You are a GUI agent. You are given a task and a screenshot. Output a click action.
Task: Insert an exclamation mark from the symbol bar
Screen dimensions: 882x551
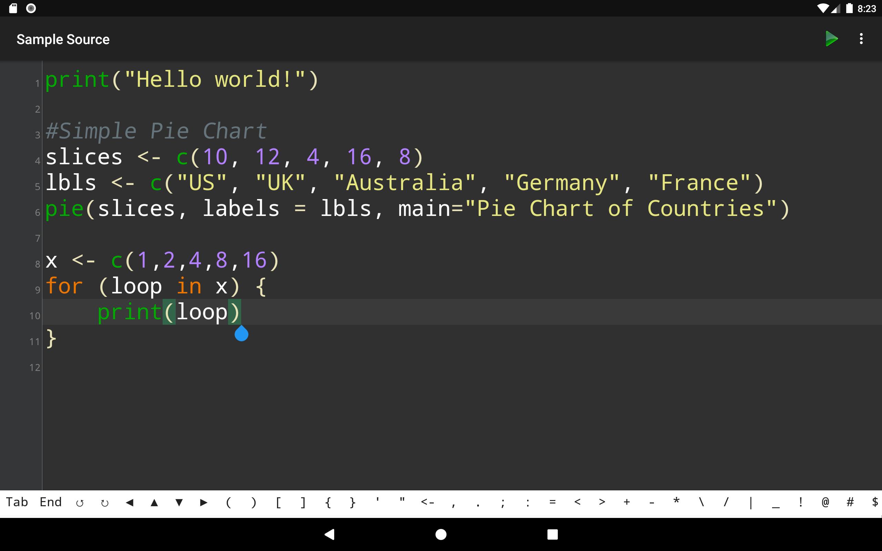(801, 502)
